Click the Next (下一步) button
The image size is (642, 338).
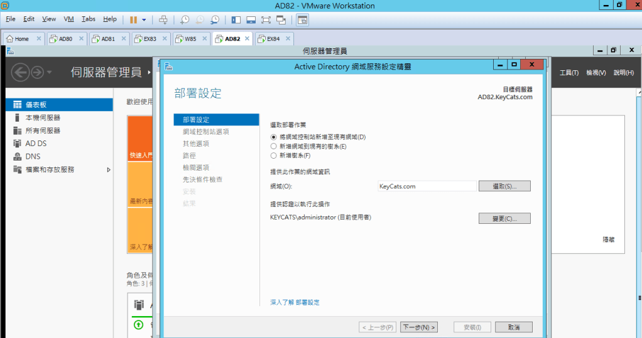[418, 327]
